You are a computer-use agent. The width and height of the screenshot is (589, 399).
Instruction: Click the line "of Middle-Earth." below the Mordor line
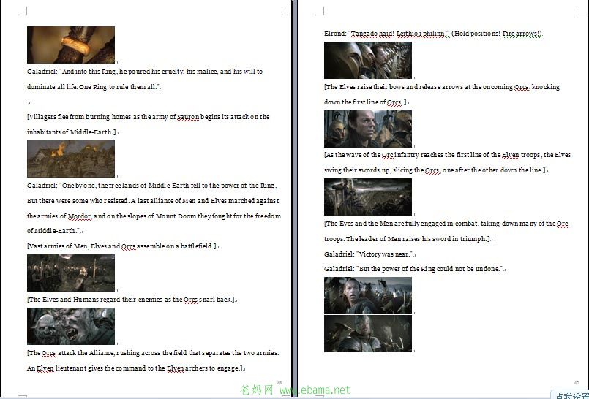pyautogui.click(x=53, y=231)
